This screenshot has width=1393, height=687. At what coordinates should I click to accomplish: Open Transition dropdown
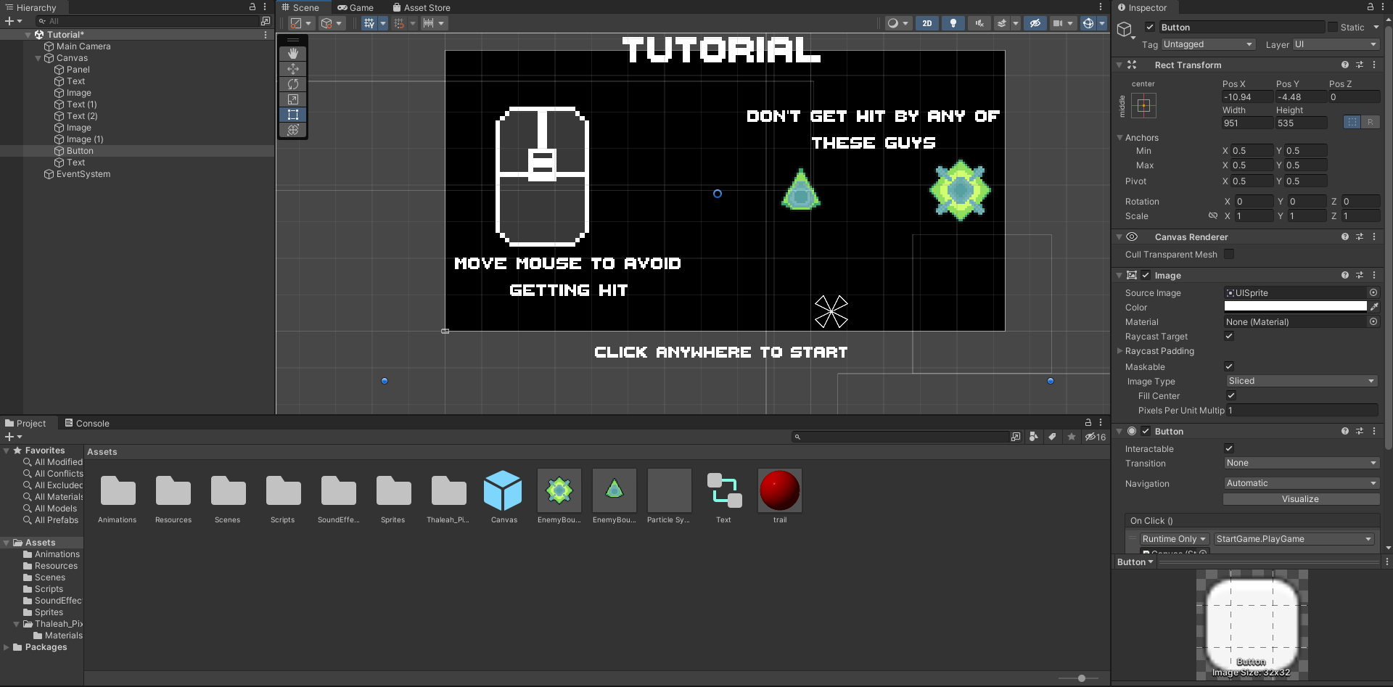click(x=1302, y=463)
